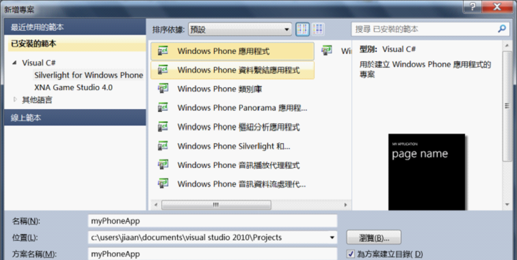Screen dimensions: 517x260
Task: Click the template list horizontal scrollbar thumb
Action: pos(216,205)
